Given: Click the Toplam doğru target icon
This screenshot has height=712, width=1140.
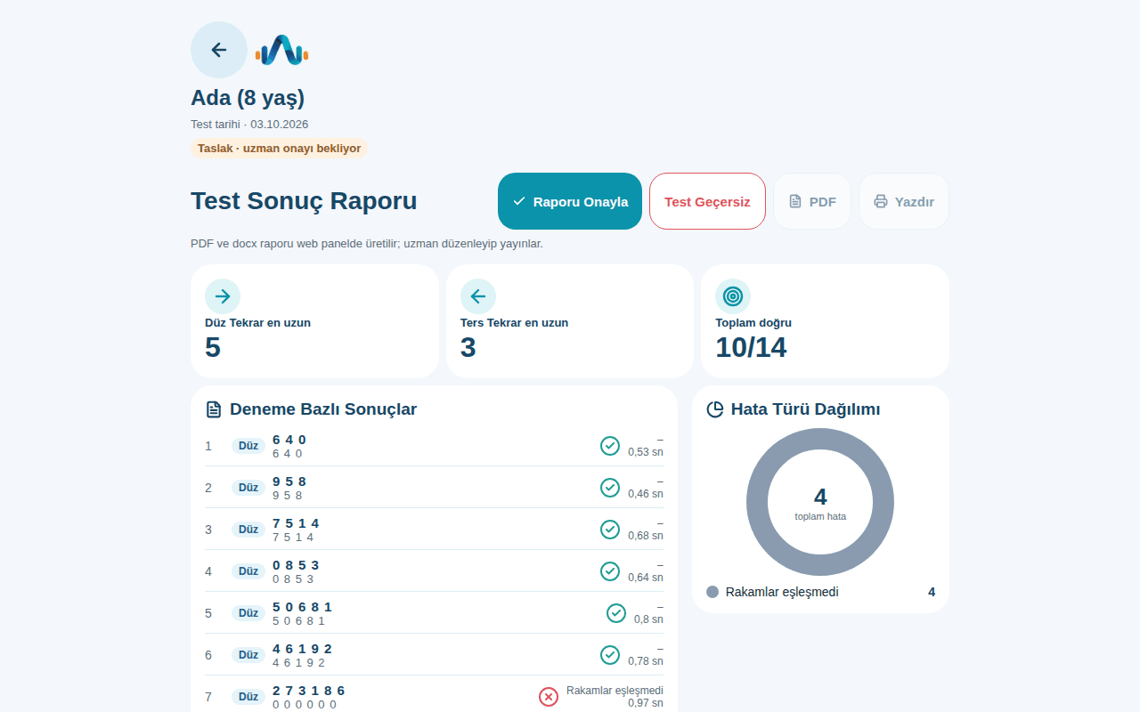Looking at the screenshot, I should point(733,296).
